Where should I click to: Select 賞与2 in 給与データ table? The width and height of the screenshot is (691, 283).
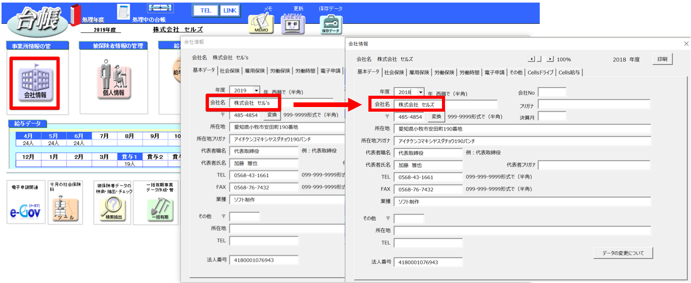pos(155,157)
